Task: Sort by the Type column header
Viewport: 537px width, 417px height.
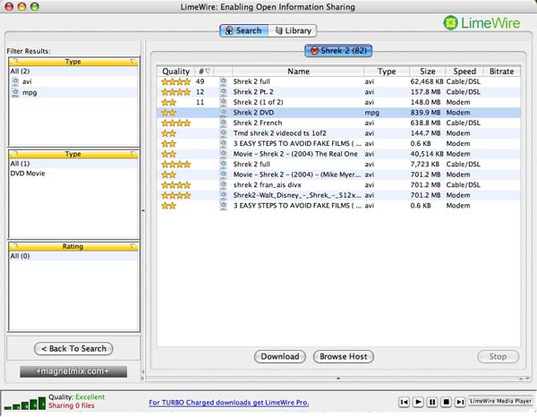Action: pos(387,72)
